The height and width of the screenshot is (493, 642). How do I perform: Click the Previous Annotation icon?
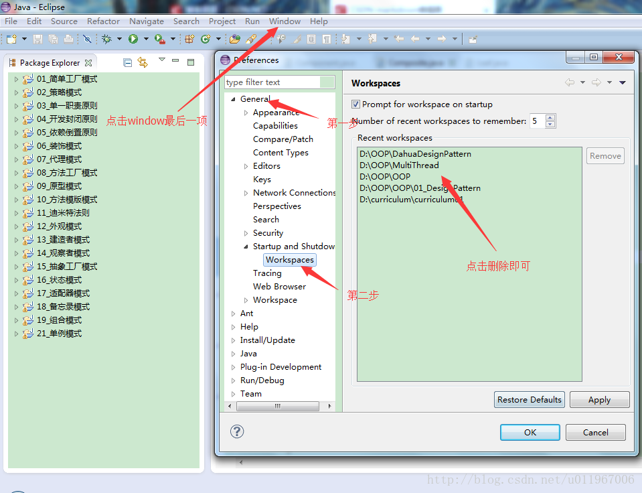point(372,39)
